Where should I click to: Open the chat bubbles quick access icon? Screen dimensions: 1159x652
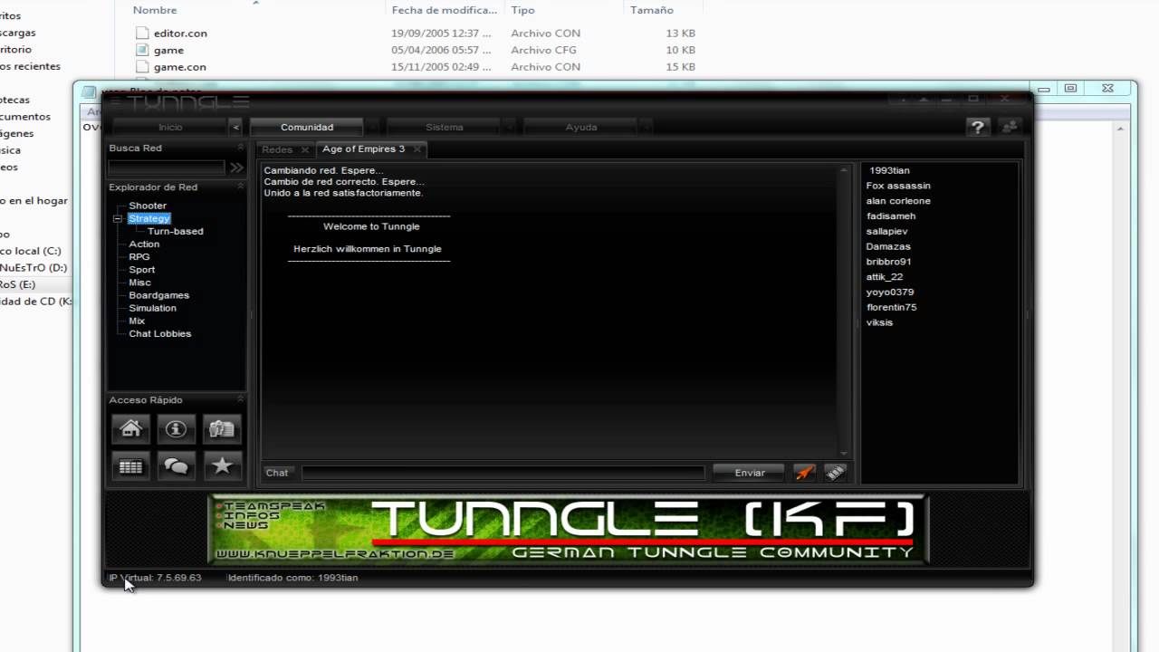click(x=177, y=466)
